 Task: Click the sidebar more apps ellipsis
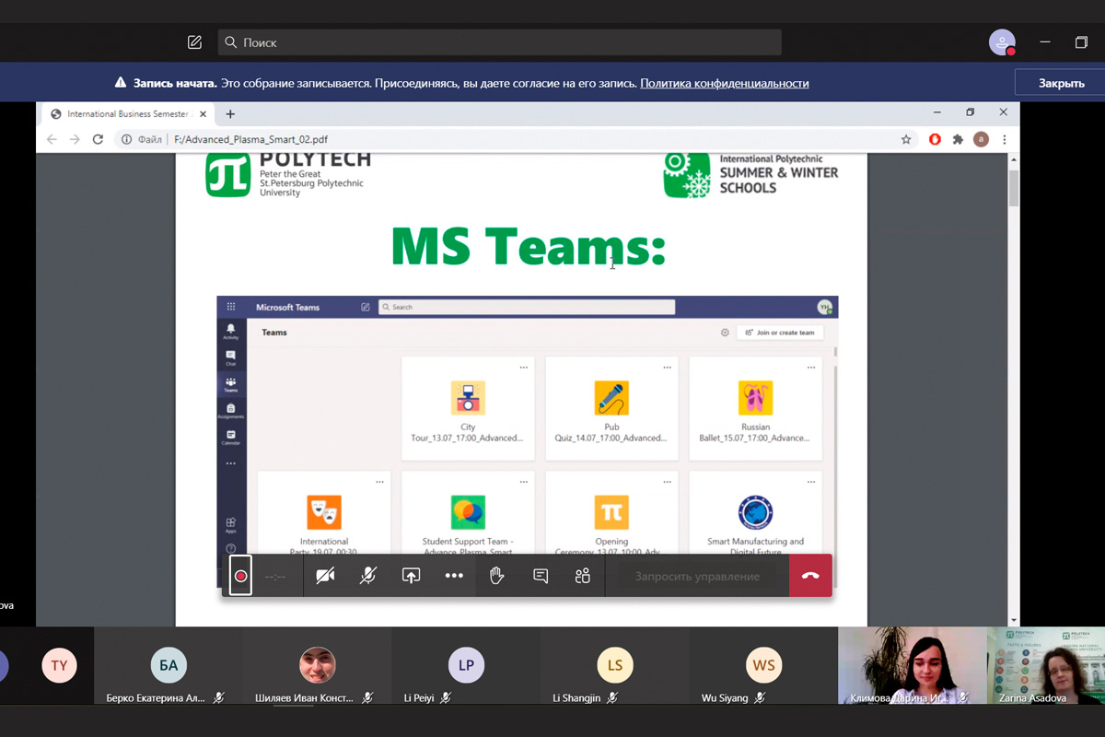[230, 463]
